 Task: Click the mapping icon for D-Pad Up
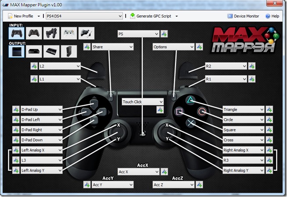[16, 109]
